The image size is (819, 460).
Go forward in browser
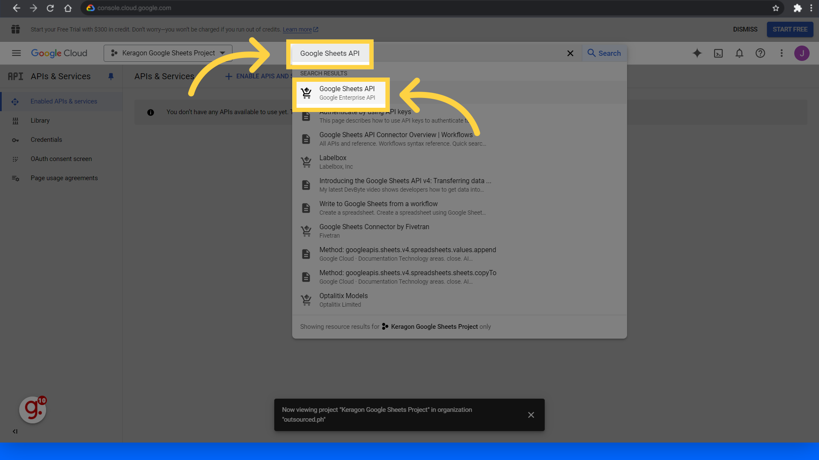[x=33, y=8]
